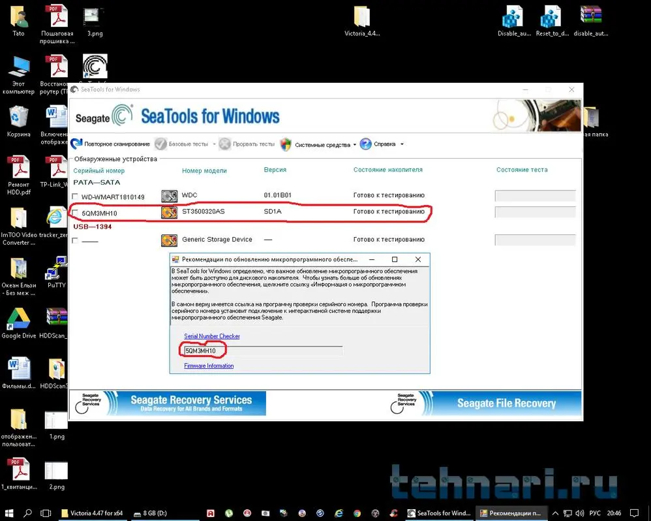This screenshot has width=651, height=521.
Task: Click the Seagate logo in header
Action: point(104,116)
